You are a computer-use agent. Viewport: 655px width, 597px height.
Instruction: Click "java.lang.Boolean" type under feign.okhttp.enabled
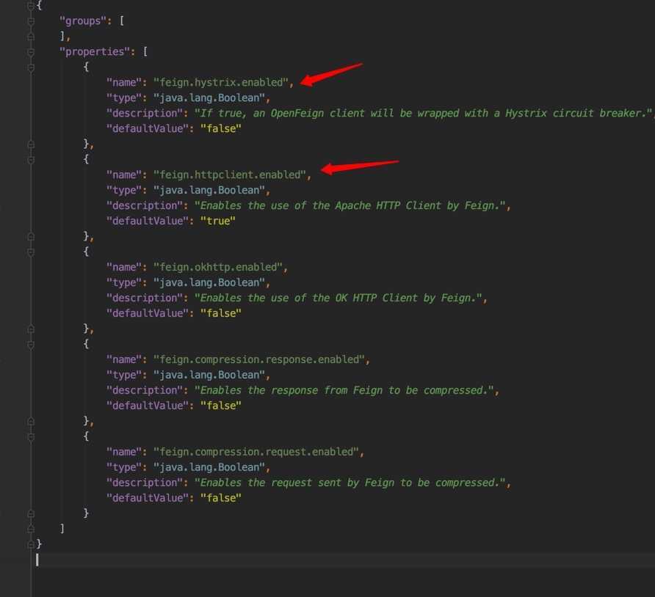[x=209, y=282]
